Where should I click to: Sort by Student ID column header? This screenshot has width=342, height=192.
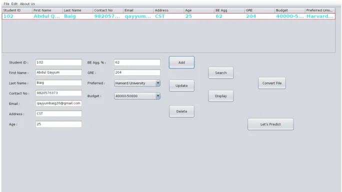coord(17,10)
